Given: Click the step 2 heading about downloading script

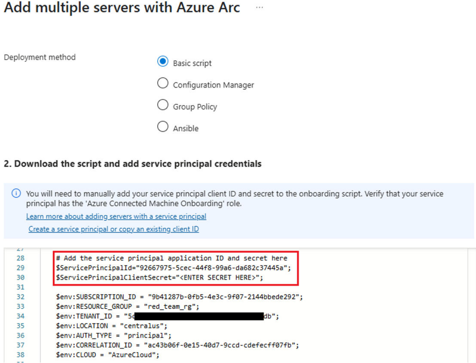Looking at the screenshot, I should pos(133,164).
